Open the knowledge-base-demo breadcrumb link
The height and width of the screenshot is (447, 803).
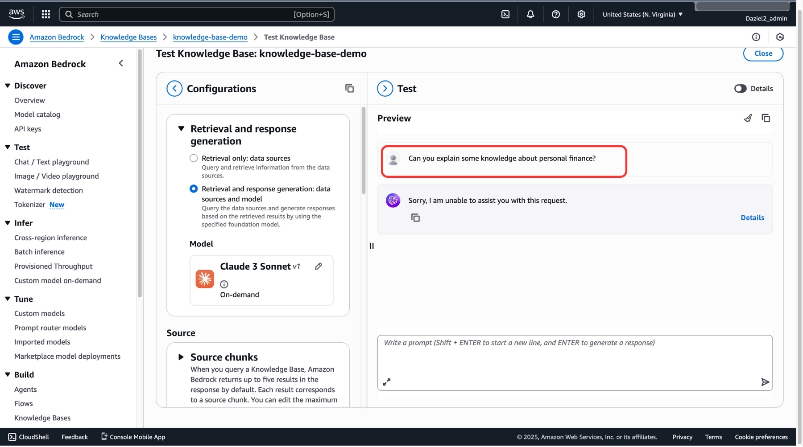[x=210, y=37]
